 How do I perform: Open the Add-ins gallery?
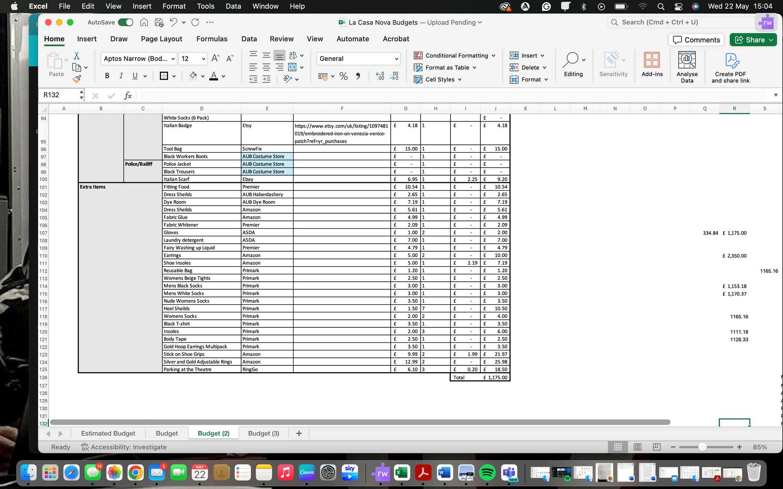(652, 64)
